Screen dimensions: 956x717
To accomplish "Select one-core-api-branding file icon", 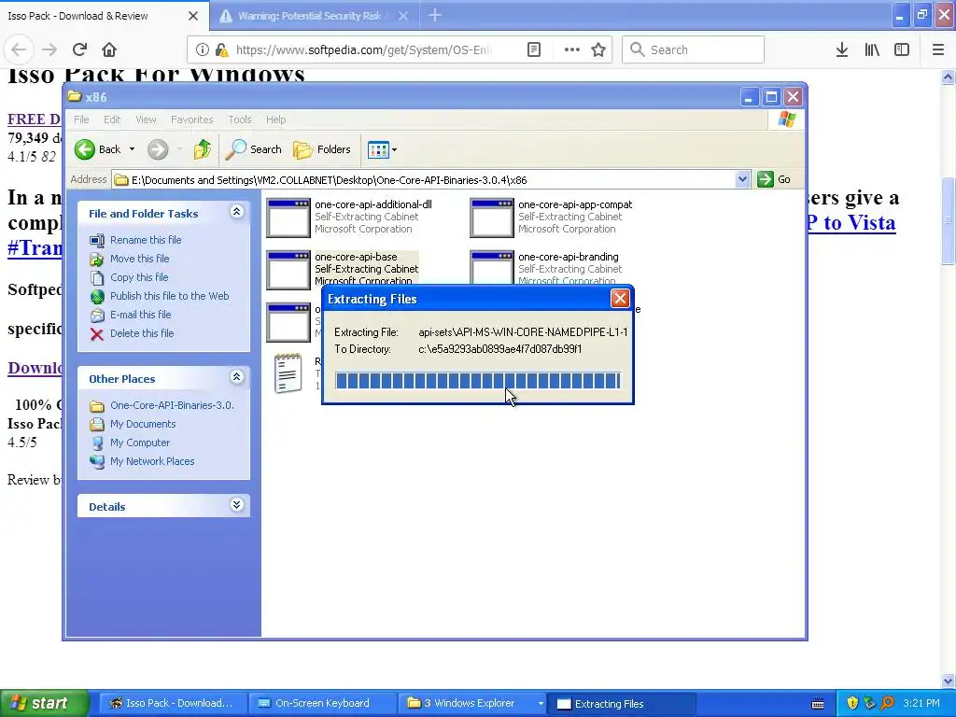I will tap(492, 268).
